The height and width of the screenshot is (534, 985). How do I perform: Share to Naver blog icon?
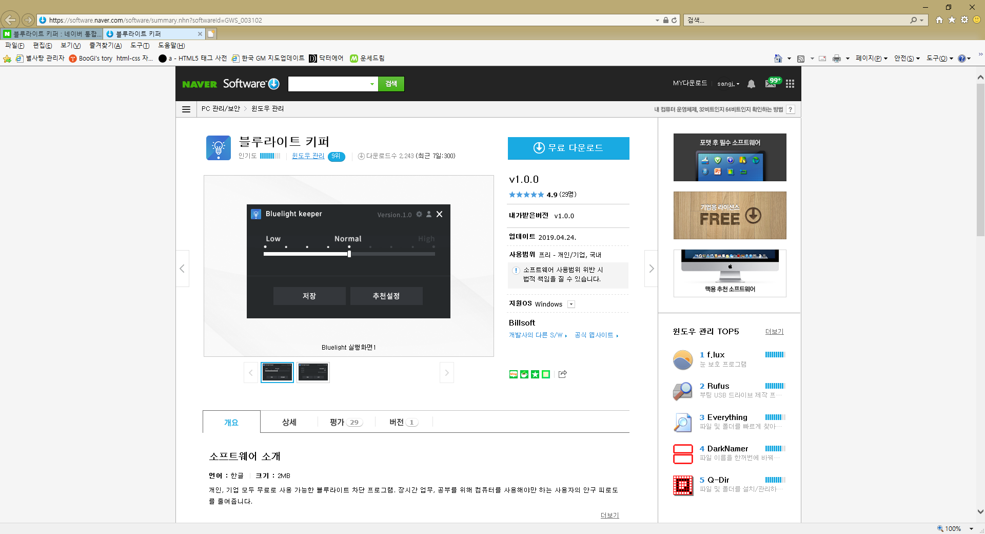(x=514, y=374)
